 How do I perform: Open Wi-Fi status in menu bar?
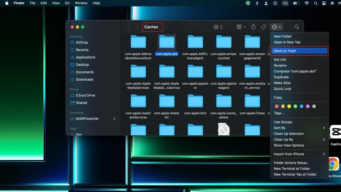click(306, 3)
